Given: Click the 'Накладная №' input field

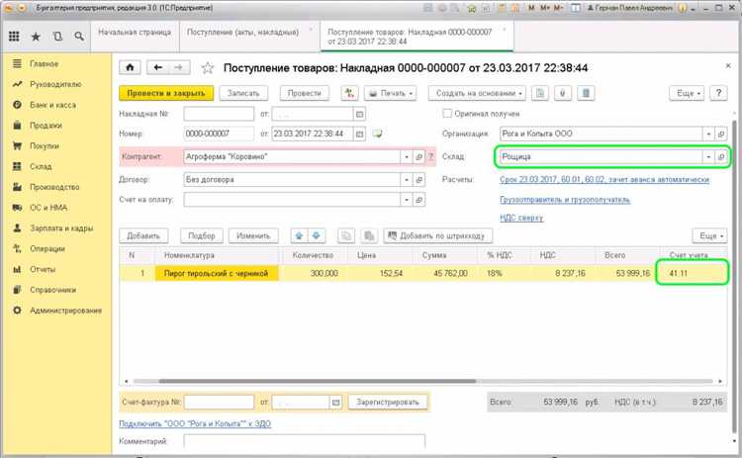Looking at the screenshot, I should [x=218, y=114].
